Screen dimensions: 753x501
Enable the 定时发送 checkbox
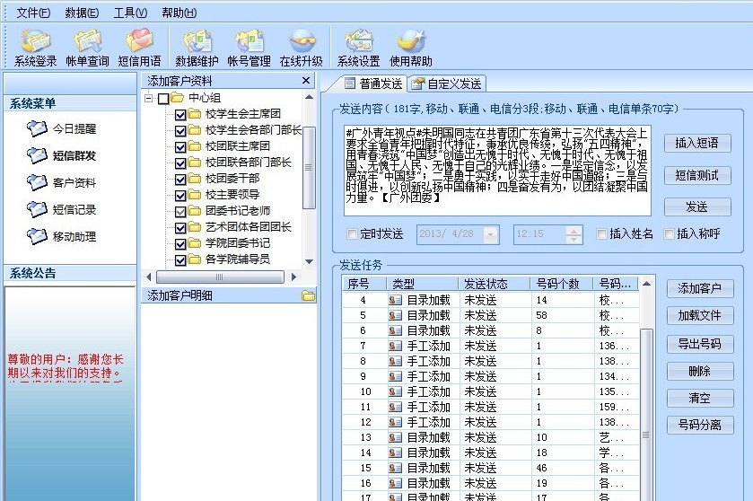352,235
